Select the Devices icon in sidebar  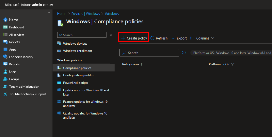pos(6,42)
